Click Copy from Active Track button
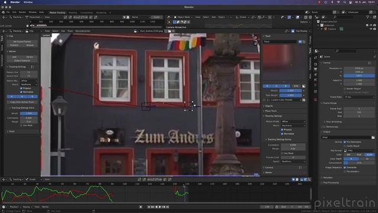 tap(22, 102)
